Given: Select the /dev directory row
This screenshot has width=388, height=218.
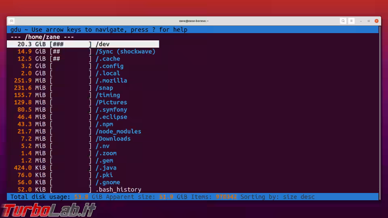Looking at the screenshot, I should 83,44.
